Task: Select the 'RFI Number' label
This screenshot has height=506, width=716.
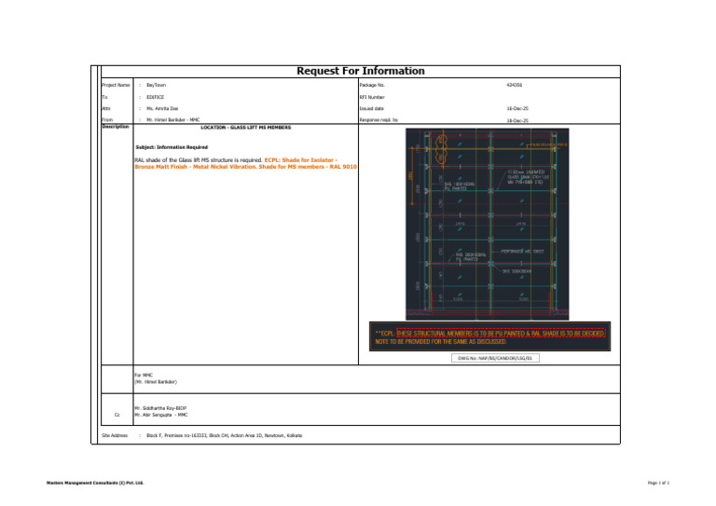Action: [372, 97]
